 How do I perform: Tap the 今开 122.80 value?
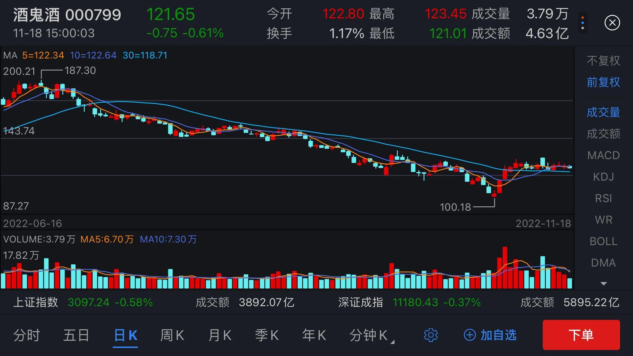[343, 14]
